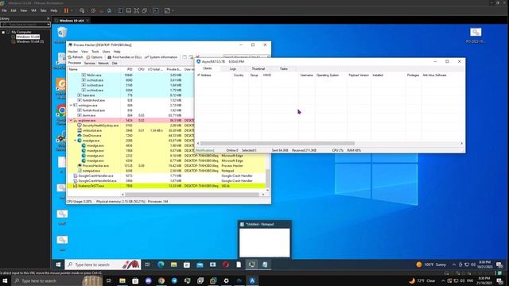The height and width of the screenshot is (286, 509).
Task: Click Refresh in Process Hacker toolbar
Action: [76, 57]
